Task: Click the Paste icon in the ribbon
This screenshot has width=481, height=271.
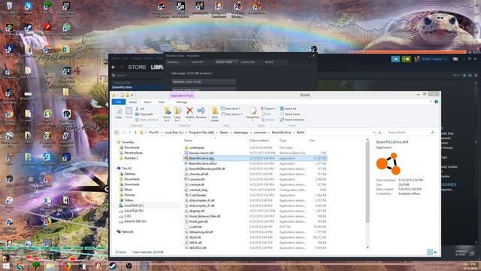Action: pyautogui.click(x=129, y=111)
